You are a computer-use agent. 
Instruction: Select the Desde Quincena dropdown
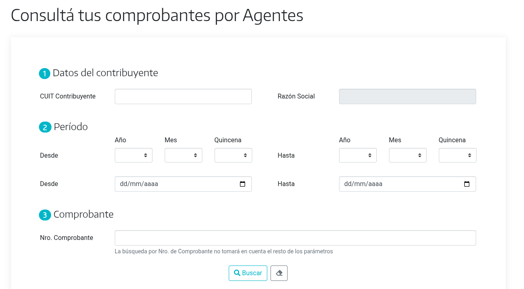233,155
